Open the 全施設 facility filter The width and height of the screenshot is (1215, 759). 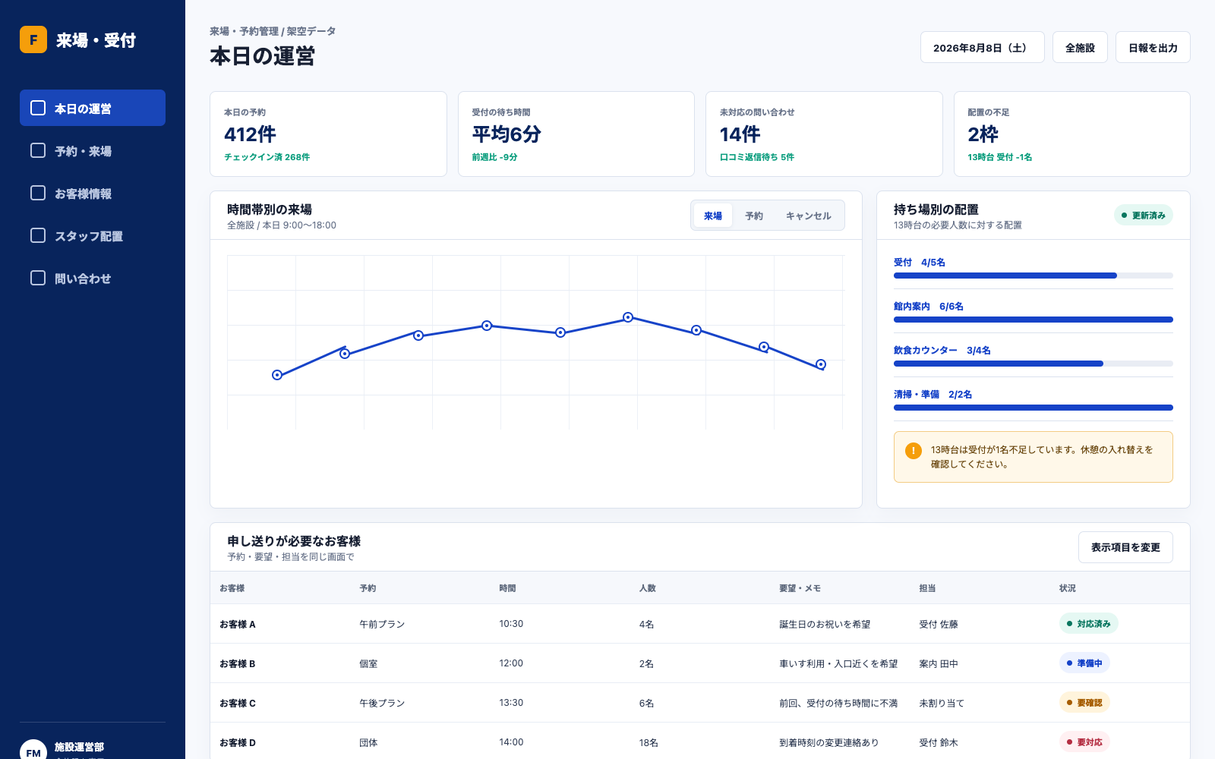click(x=1080, y=47)
